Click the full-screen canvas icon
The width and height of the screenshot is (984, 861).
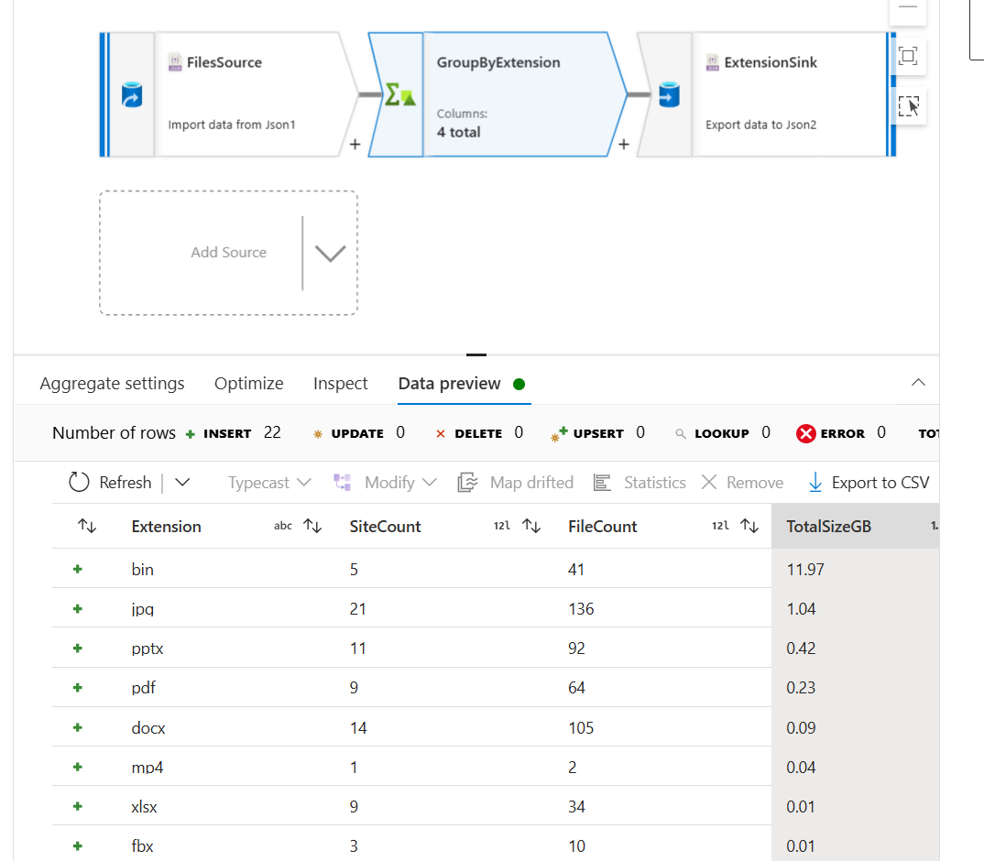tap(907, 106)
